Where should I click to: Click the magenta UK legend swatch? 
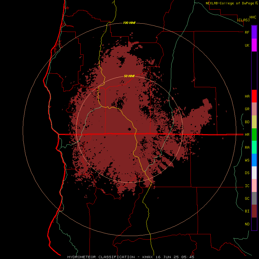click(254, 45)
